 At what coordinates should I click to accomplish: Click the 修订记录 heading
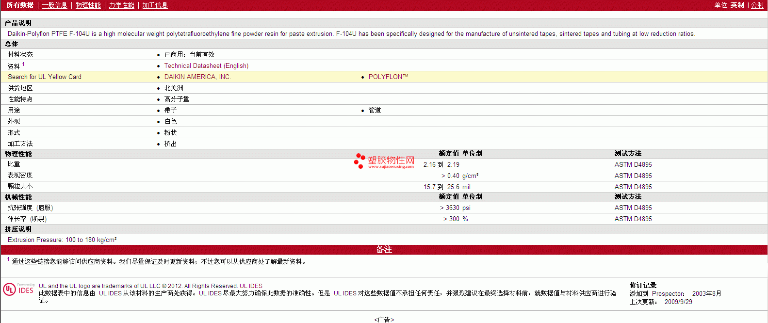click(x=643, y=285)
